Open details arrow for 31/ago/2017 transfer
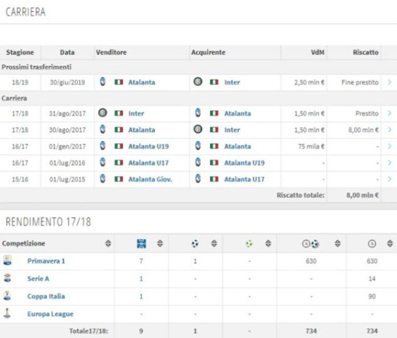 click(x=390, y=113)
